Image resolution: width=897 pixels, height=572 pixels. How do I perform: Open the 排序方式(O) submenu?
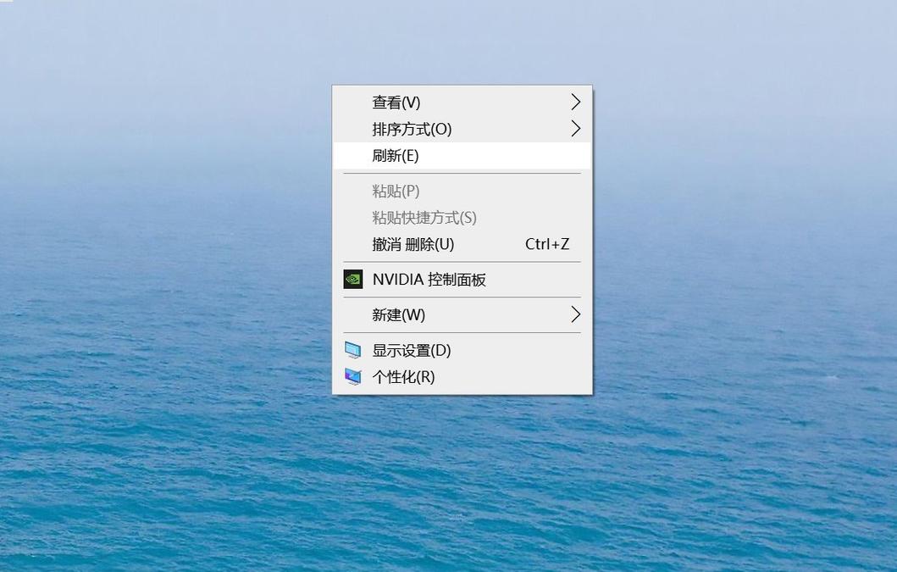point(462,129)
